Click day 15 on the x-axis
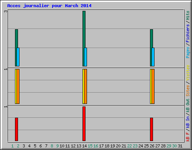 [90, 146]
